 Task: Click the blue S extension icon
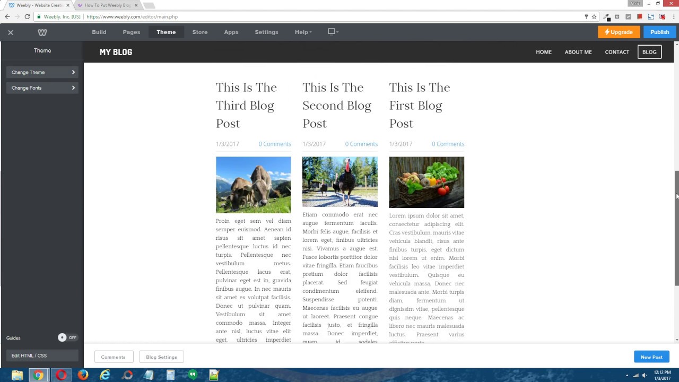(x=651, y=16)
